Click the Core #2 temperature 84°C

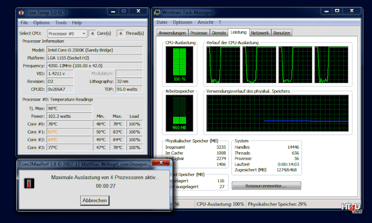[x=69, y=140]
